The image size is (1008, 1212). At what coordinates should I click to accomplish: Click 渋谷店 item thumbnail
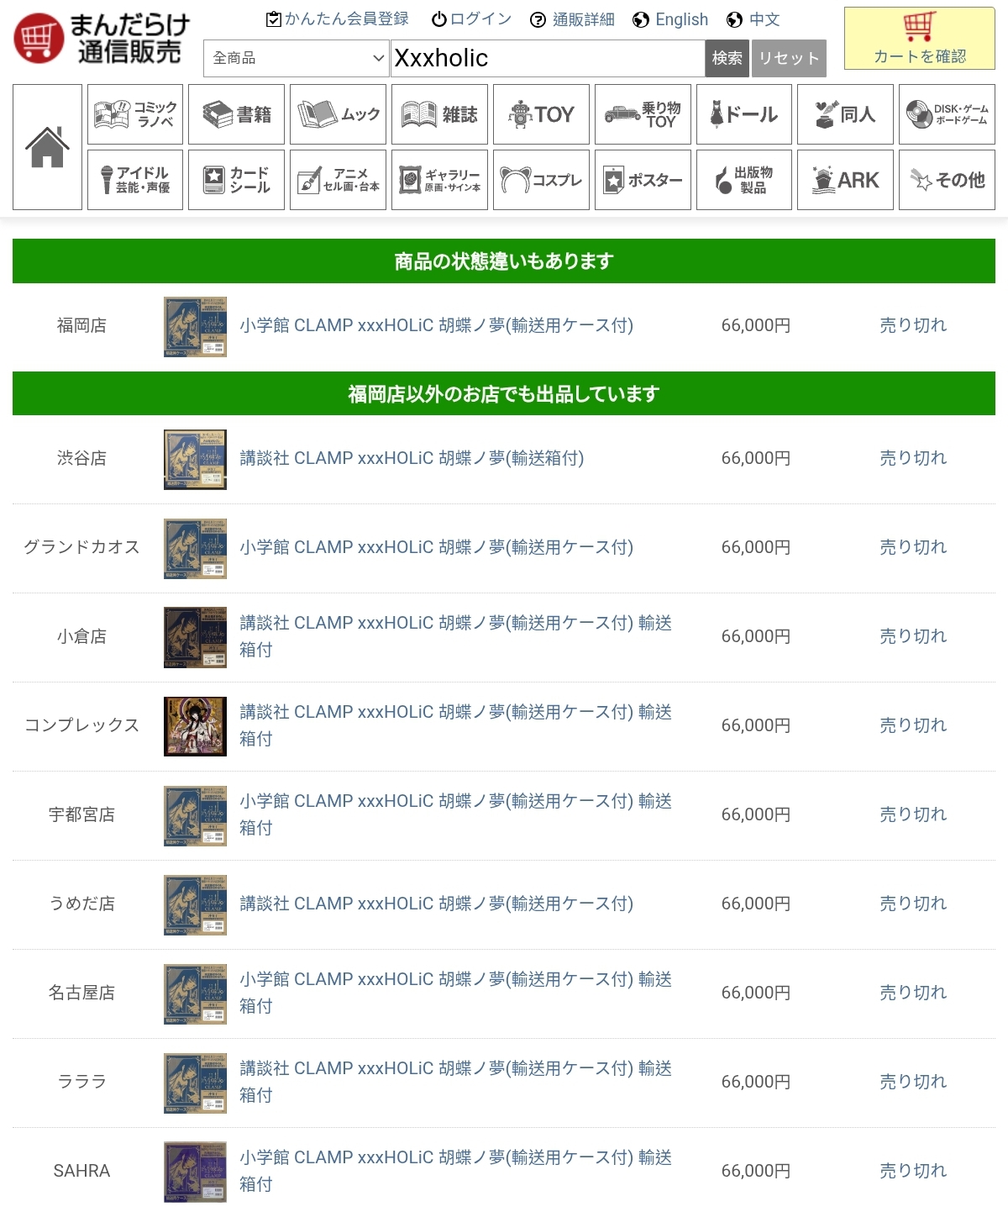click(195, 460)
